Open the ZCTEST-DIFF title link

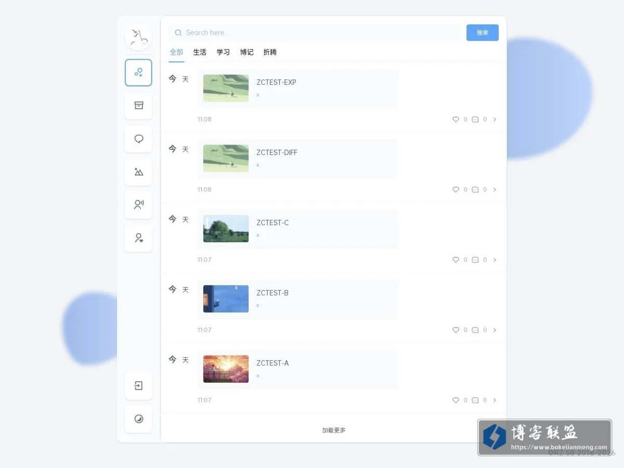[x=277, y=152]
